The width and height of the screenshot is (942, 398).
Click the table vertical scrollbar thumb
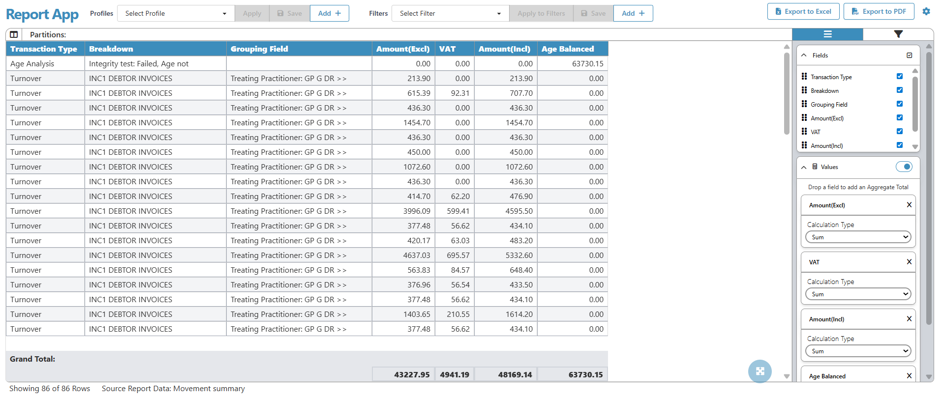787,92
